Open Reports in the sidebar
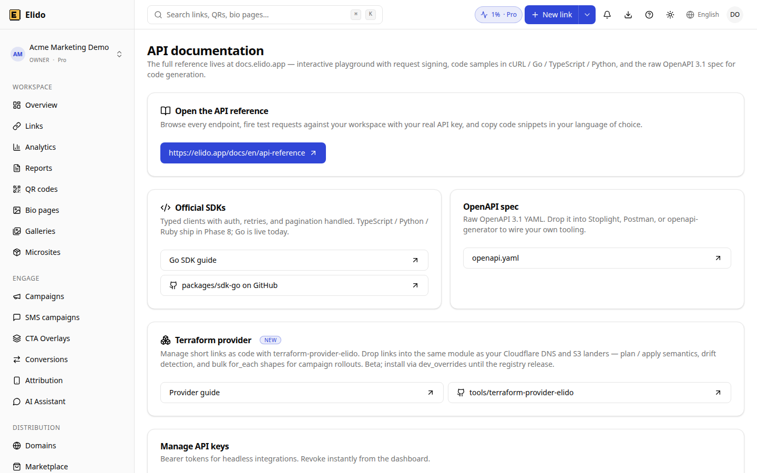The width and height of the screenshot is (757, 473). point(67,168)
